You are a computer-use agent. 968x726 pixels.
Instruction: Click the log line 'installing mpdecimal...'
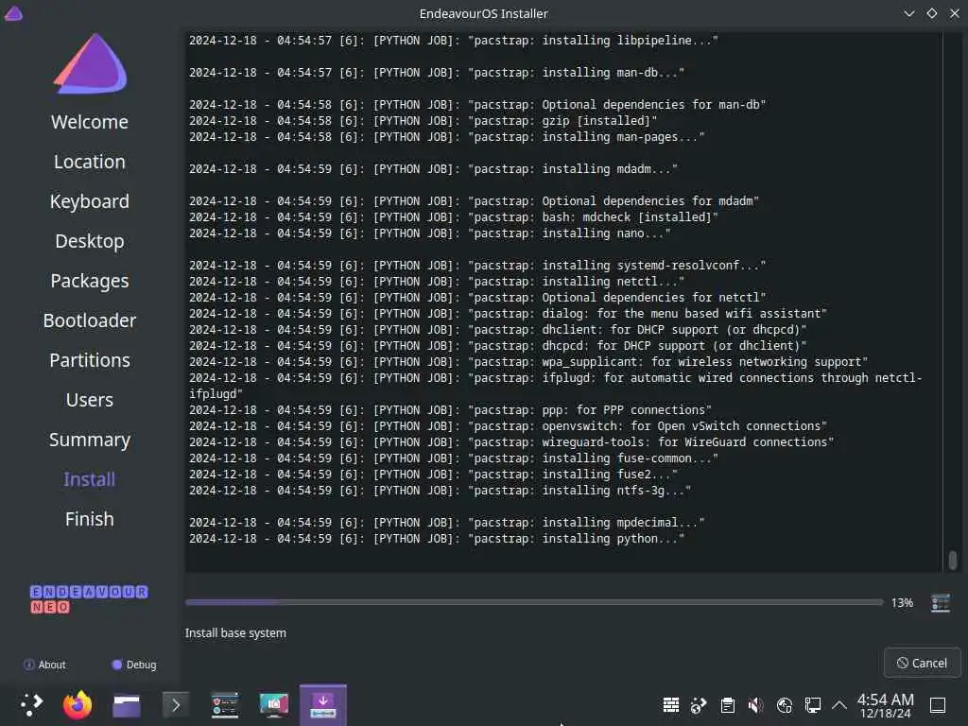[447, 522]
